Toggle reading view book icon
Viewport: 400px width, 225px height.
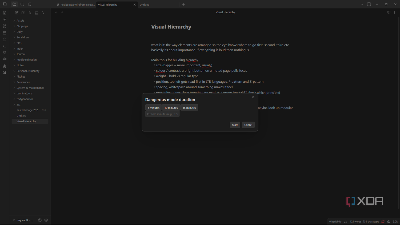click(389, 12)
